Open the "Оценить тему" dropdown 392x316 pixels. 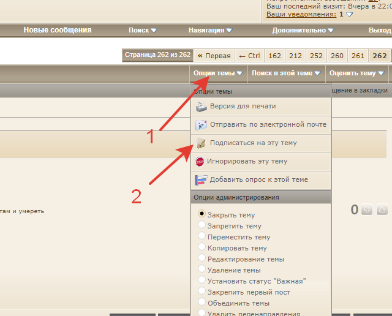[x=356, y=73]
